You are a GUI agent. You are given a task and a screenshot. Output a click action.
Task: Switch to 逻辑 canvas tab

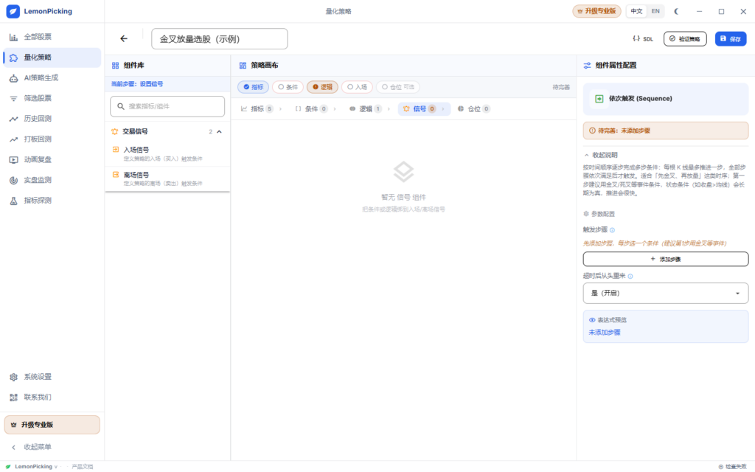coord(366,109)
